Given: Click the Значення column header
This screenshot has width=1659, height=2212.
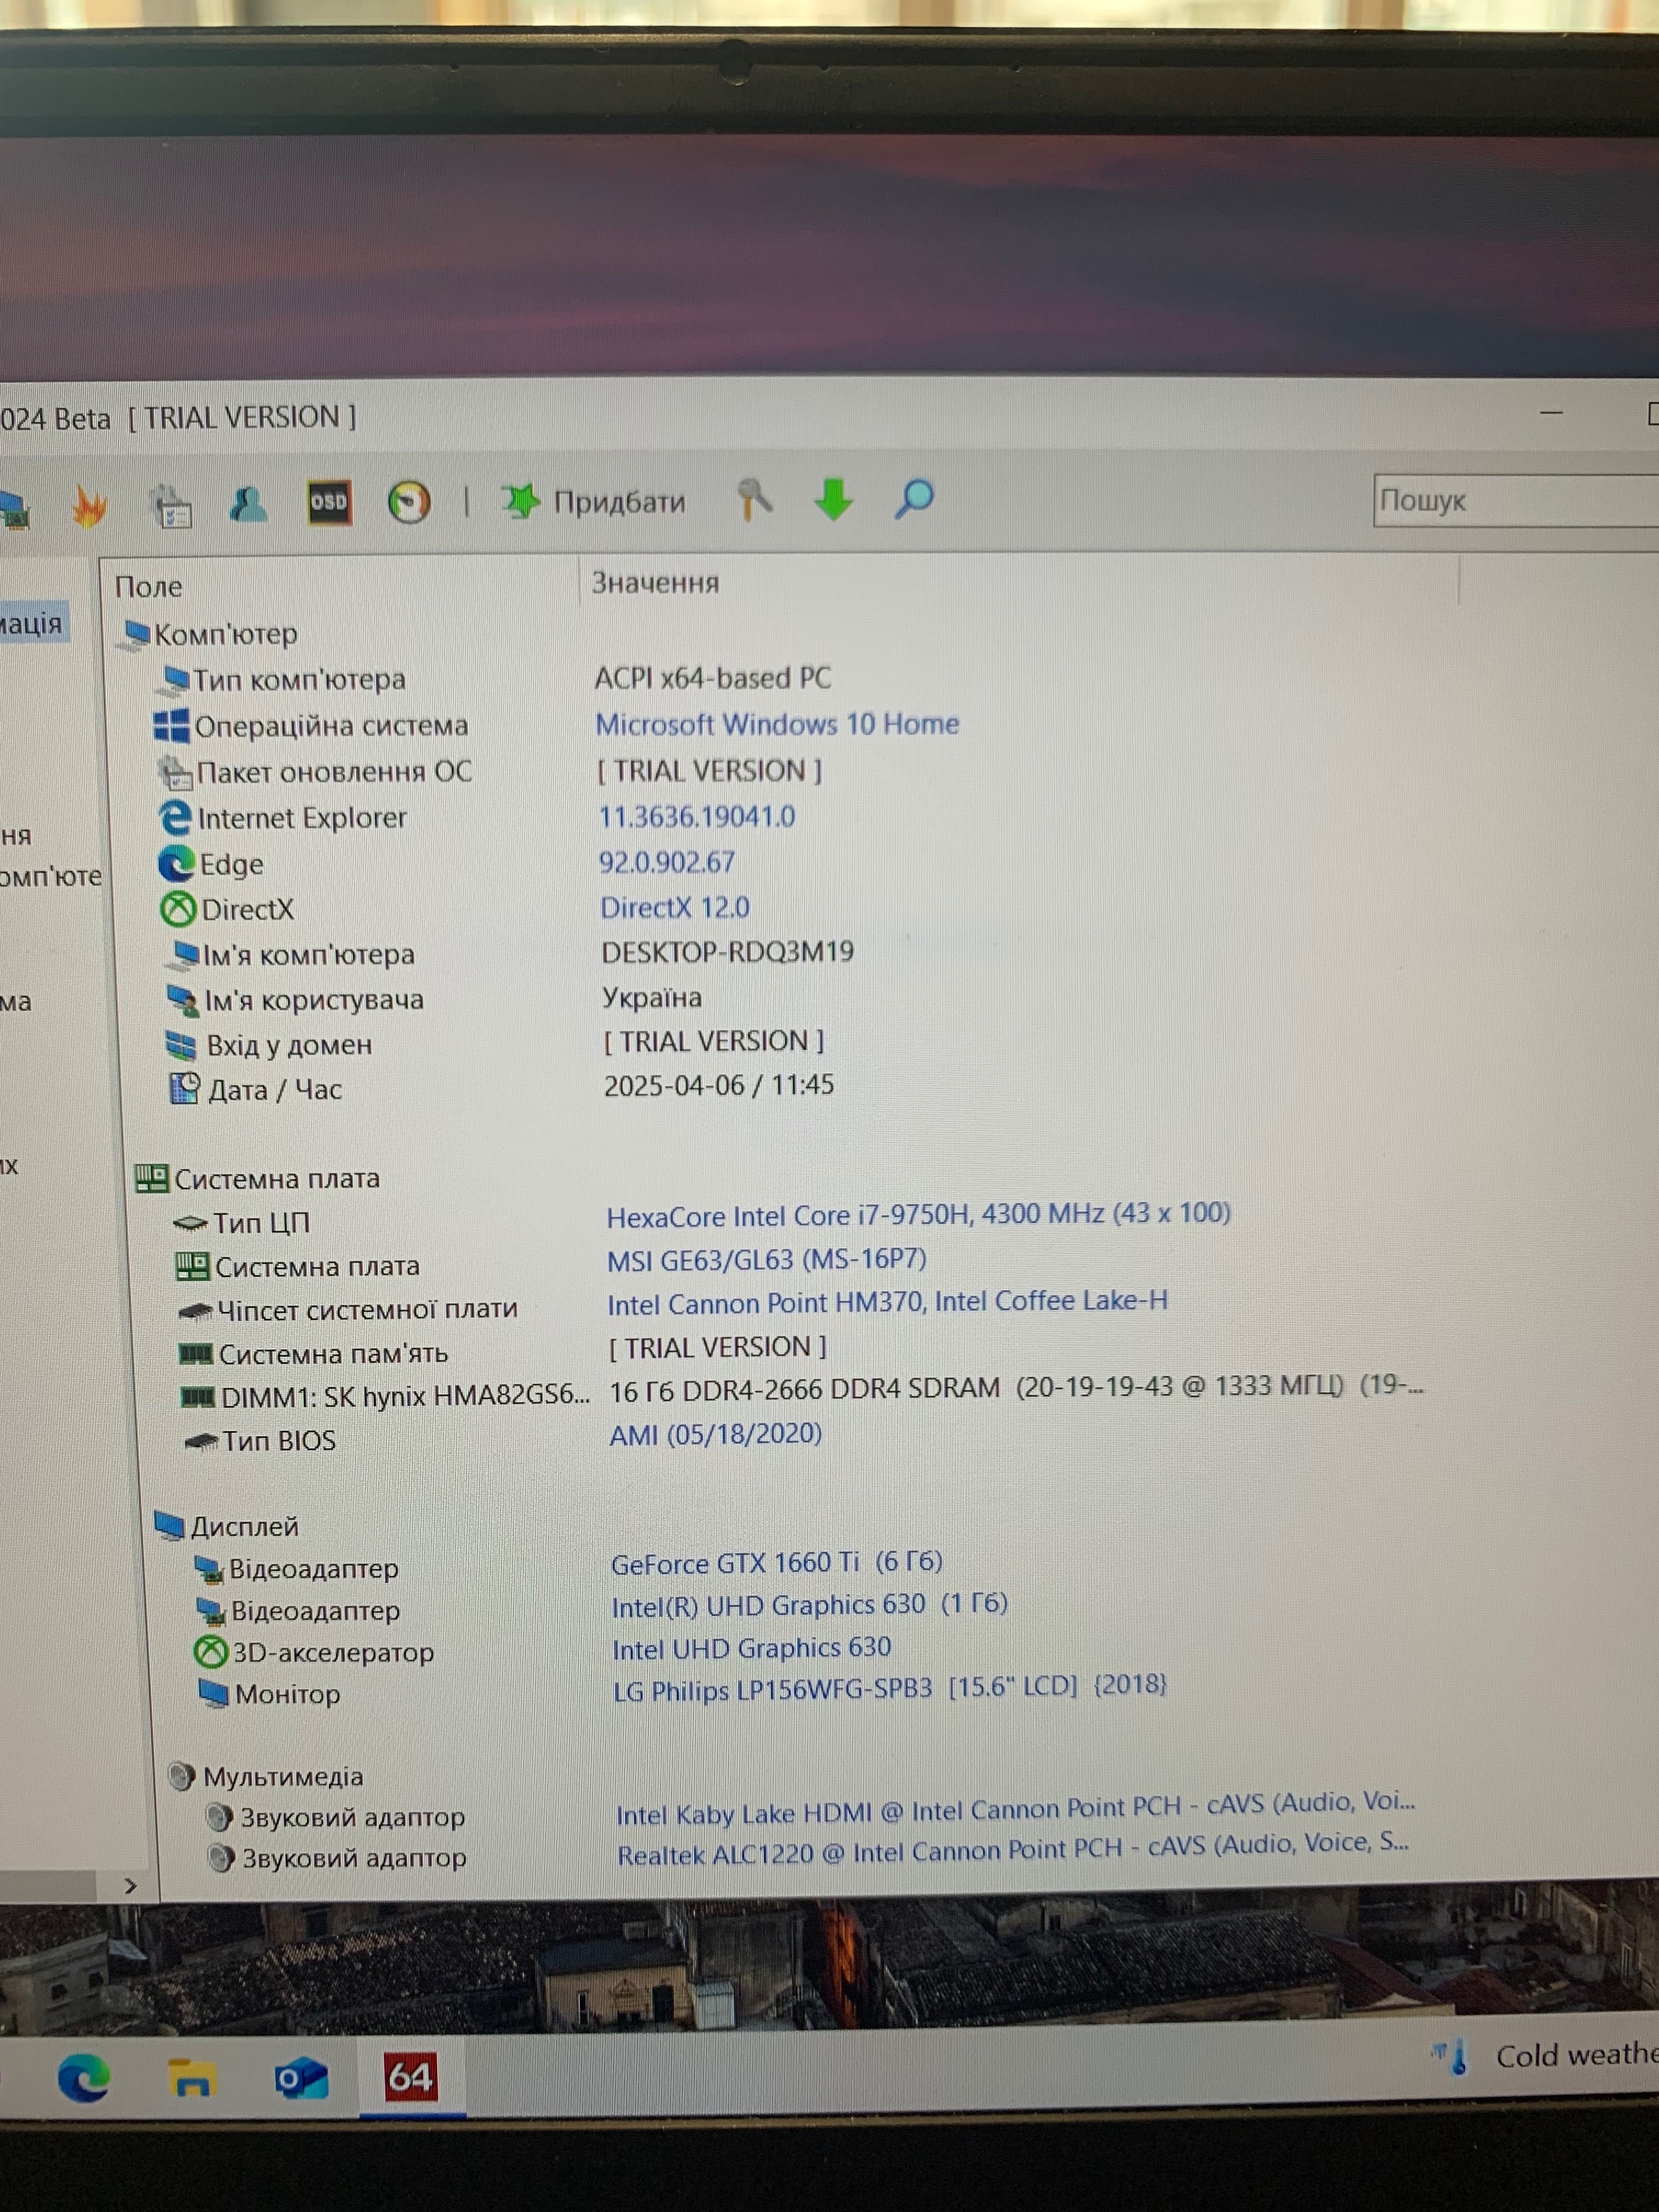Looking at the screenshot, I should click(x=655, y=583).
